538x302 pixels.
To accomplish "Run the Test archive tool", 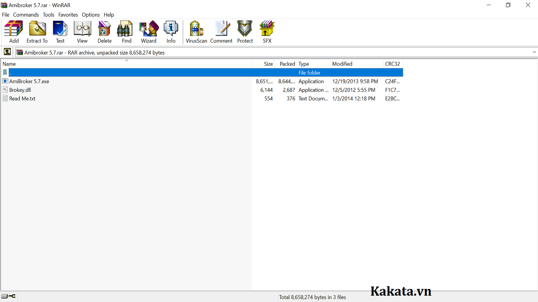I will [x=60, y=29].
